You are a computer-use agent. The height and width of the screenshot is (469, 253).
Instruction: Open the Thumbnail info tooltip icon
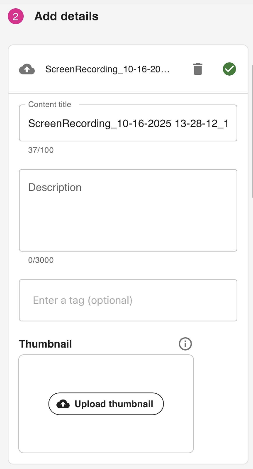click(185, 344)
